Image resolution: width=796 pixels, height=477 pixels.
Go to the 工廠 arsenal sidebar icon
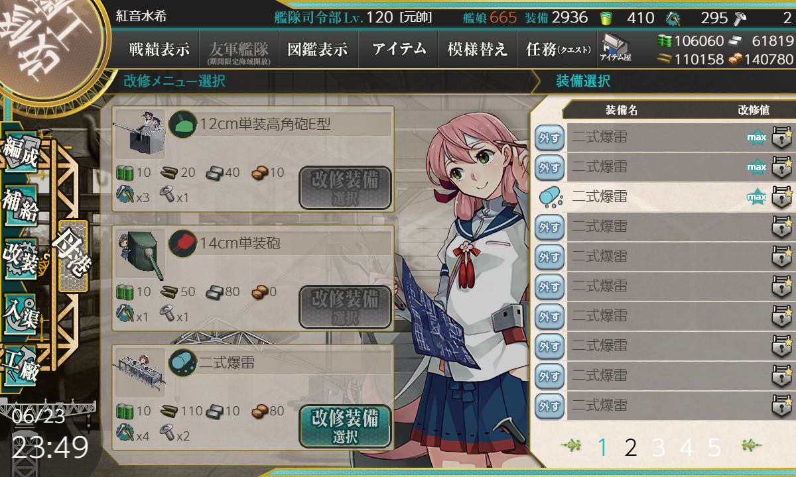[20, 365]
